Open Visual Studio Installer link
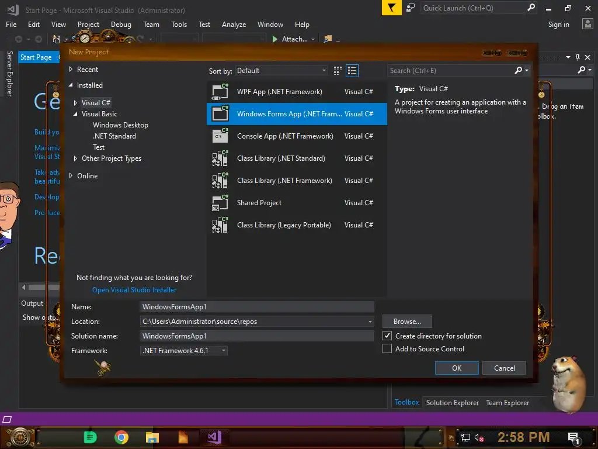The width and height of the screenshot is (598, 449). pos(134,290)
